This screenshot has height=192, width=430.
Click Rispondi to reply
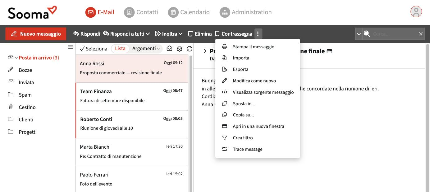point(87,34)
